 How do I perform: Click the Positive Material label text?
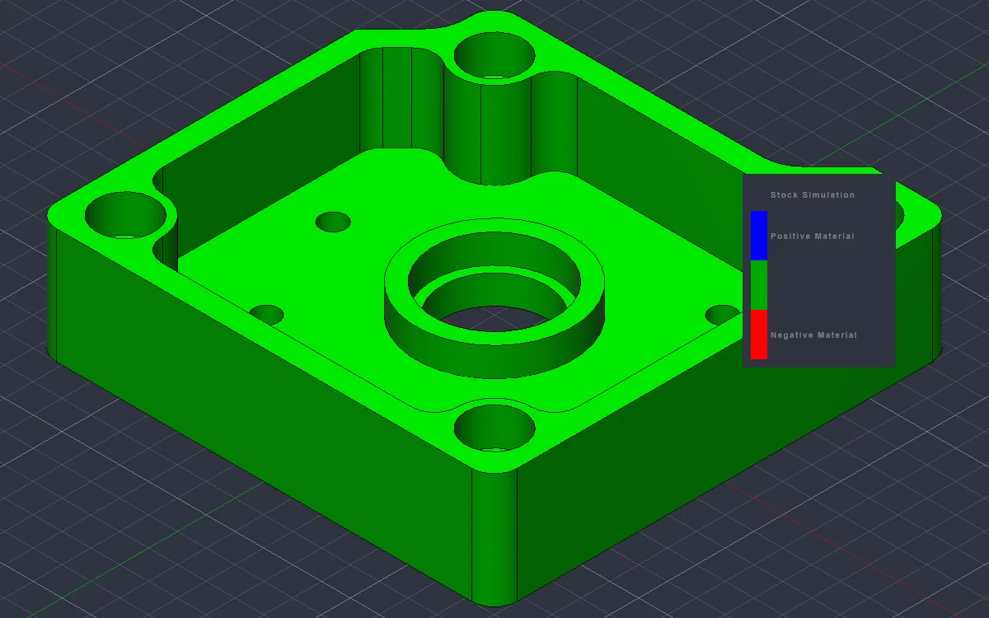(812, 236)
